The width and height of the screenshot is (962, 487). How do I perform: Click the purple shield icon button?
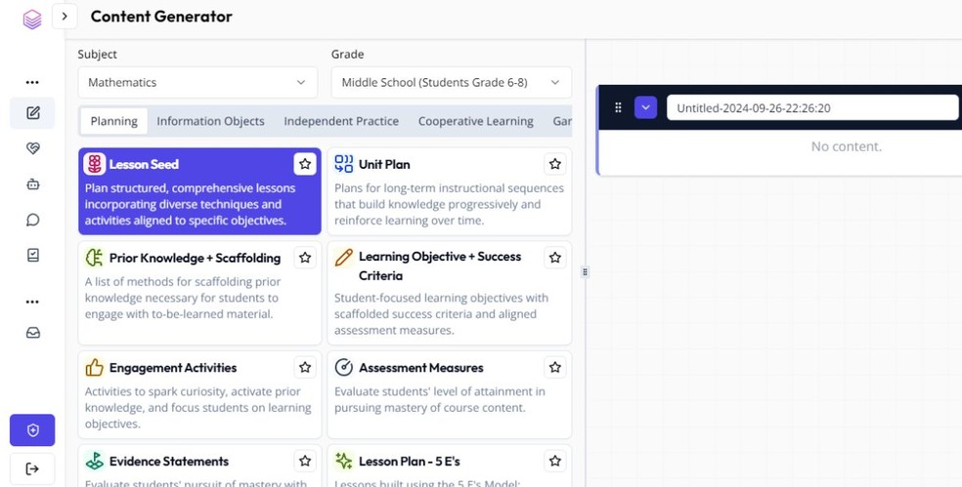tap(32, 429)
